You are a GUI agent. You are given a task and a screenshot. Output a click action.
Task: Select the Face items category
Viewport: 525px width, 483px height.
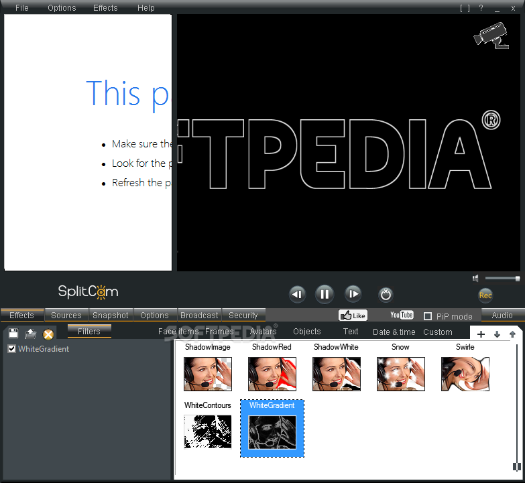coord(178,332)
